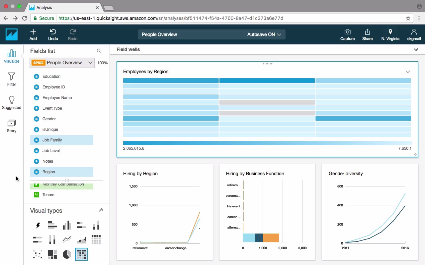
Task: Choose the heat map visual type
Action: 81,254
